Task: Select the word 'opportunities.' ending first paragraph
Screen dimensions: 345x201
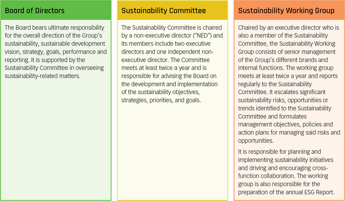Action: (256, 141)
